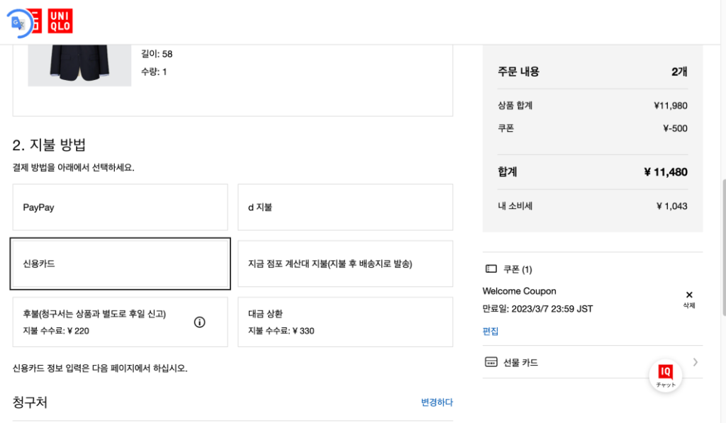Click the Uniqlo katakana logo
The height and width of the screenshot is (423, 726).
[34, 21]
